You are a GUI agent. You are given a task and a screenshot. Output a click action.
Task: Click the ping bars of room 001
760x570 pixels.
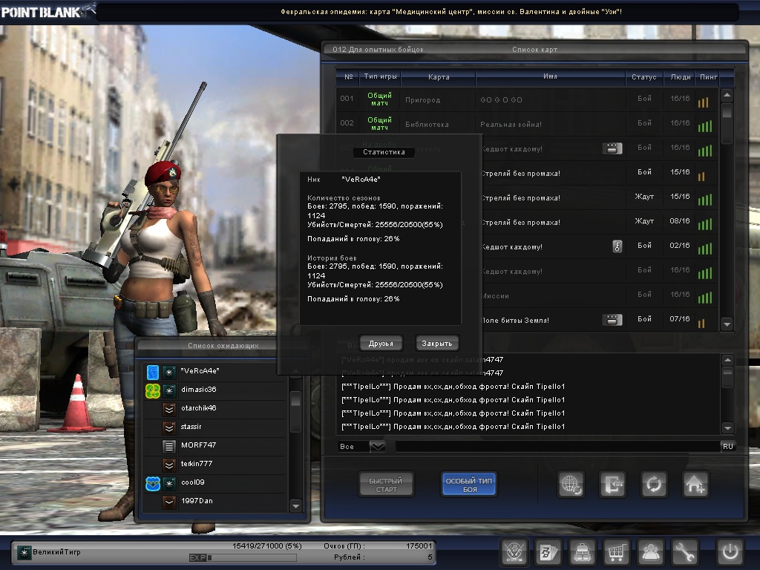pyautogui.click(x=704, y=102)
